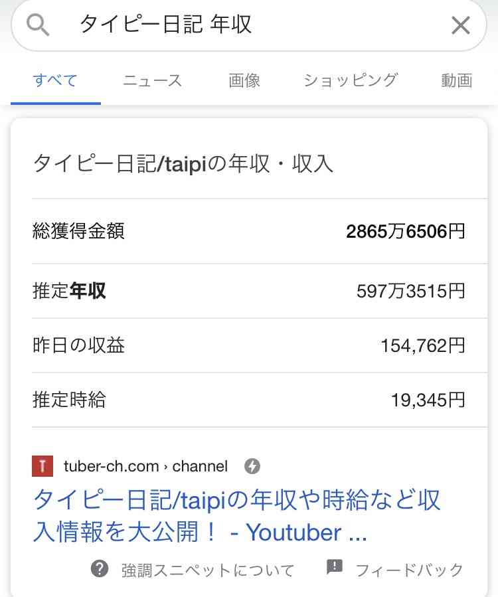Screen dimensions: 498x597
Task: Tap the exclamation feedback bubble icon
Action: click(334, 567)
